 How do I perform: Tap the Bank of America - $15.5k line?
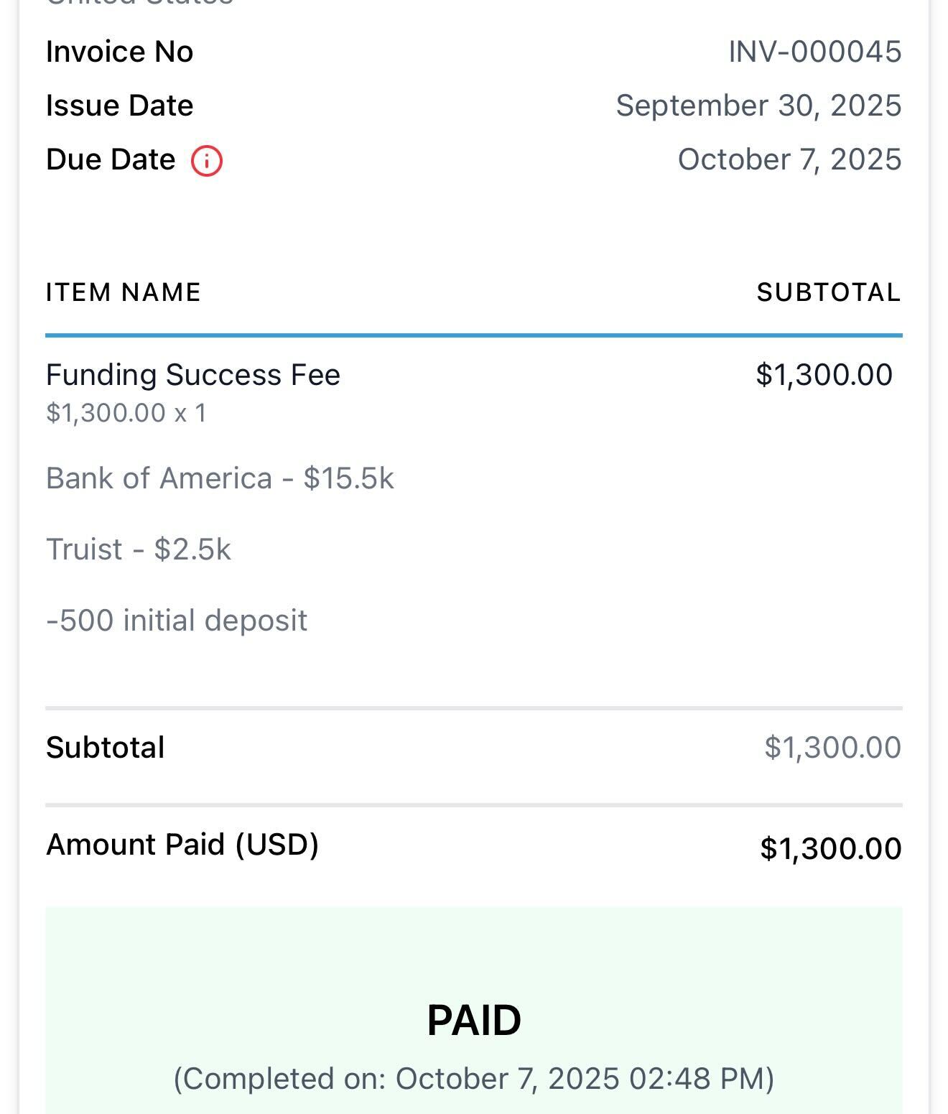pyautogui.click(x=220, y=478)
